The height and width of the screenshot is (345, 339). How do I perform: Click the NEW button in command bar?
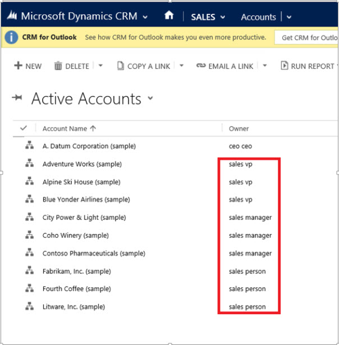point(28,66)
